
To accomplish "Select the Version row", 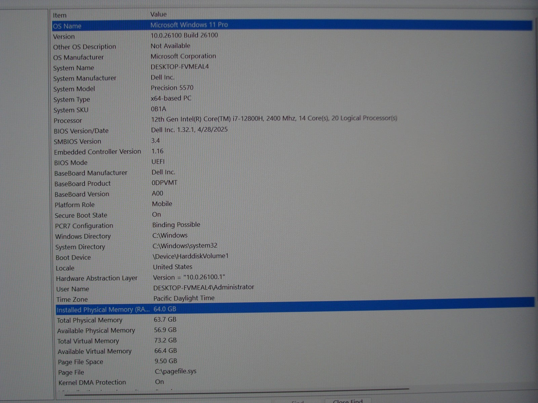I will click(x=64, y=37).
